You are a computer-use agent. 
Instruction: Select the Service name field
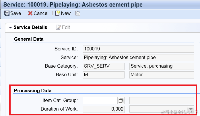(138, 58)
